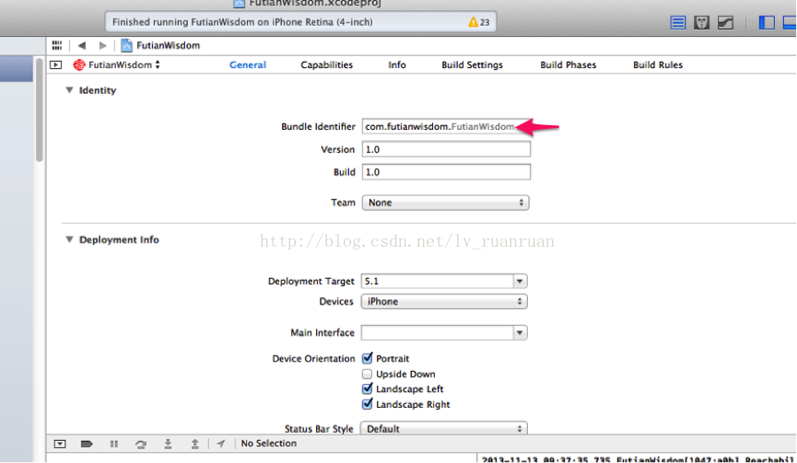The image size is (797, 463).
Task: Click the Step Over debug icon
Action: [x=141, y=445]
